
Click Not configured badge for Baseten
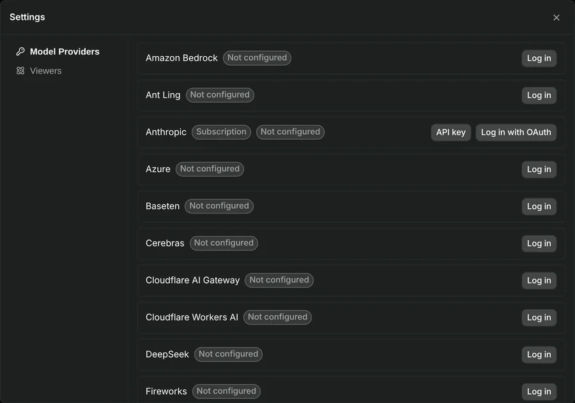tap(219, 206)
